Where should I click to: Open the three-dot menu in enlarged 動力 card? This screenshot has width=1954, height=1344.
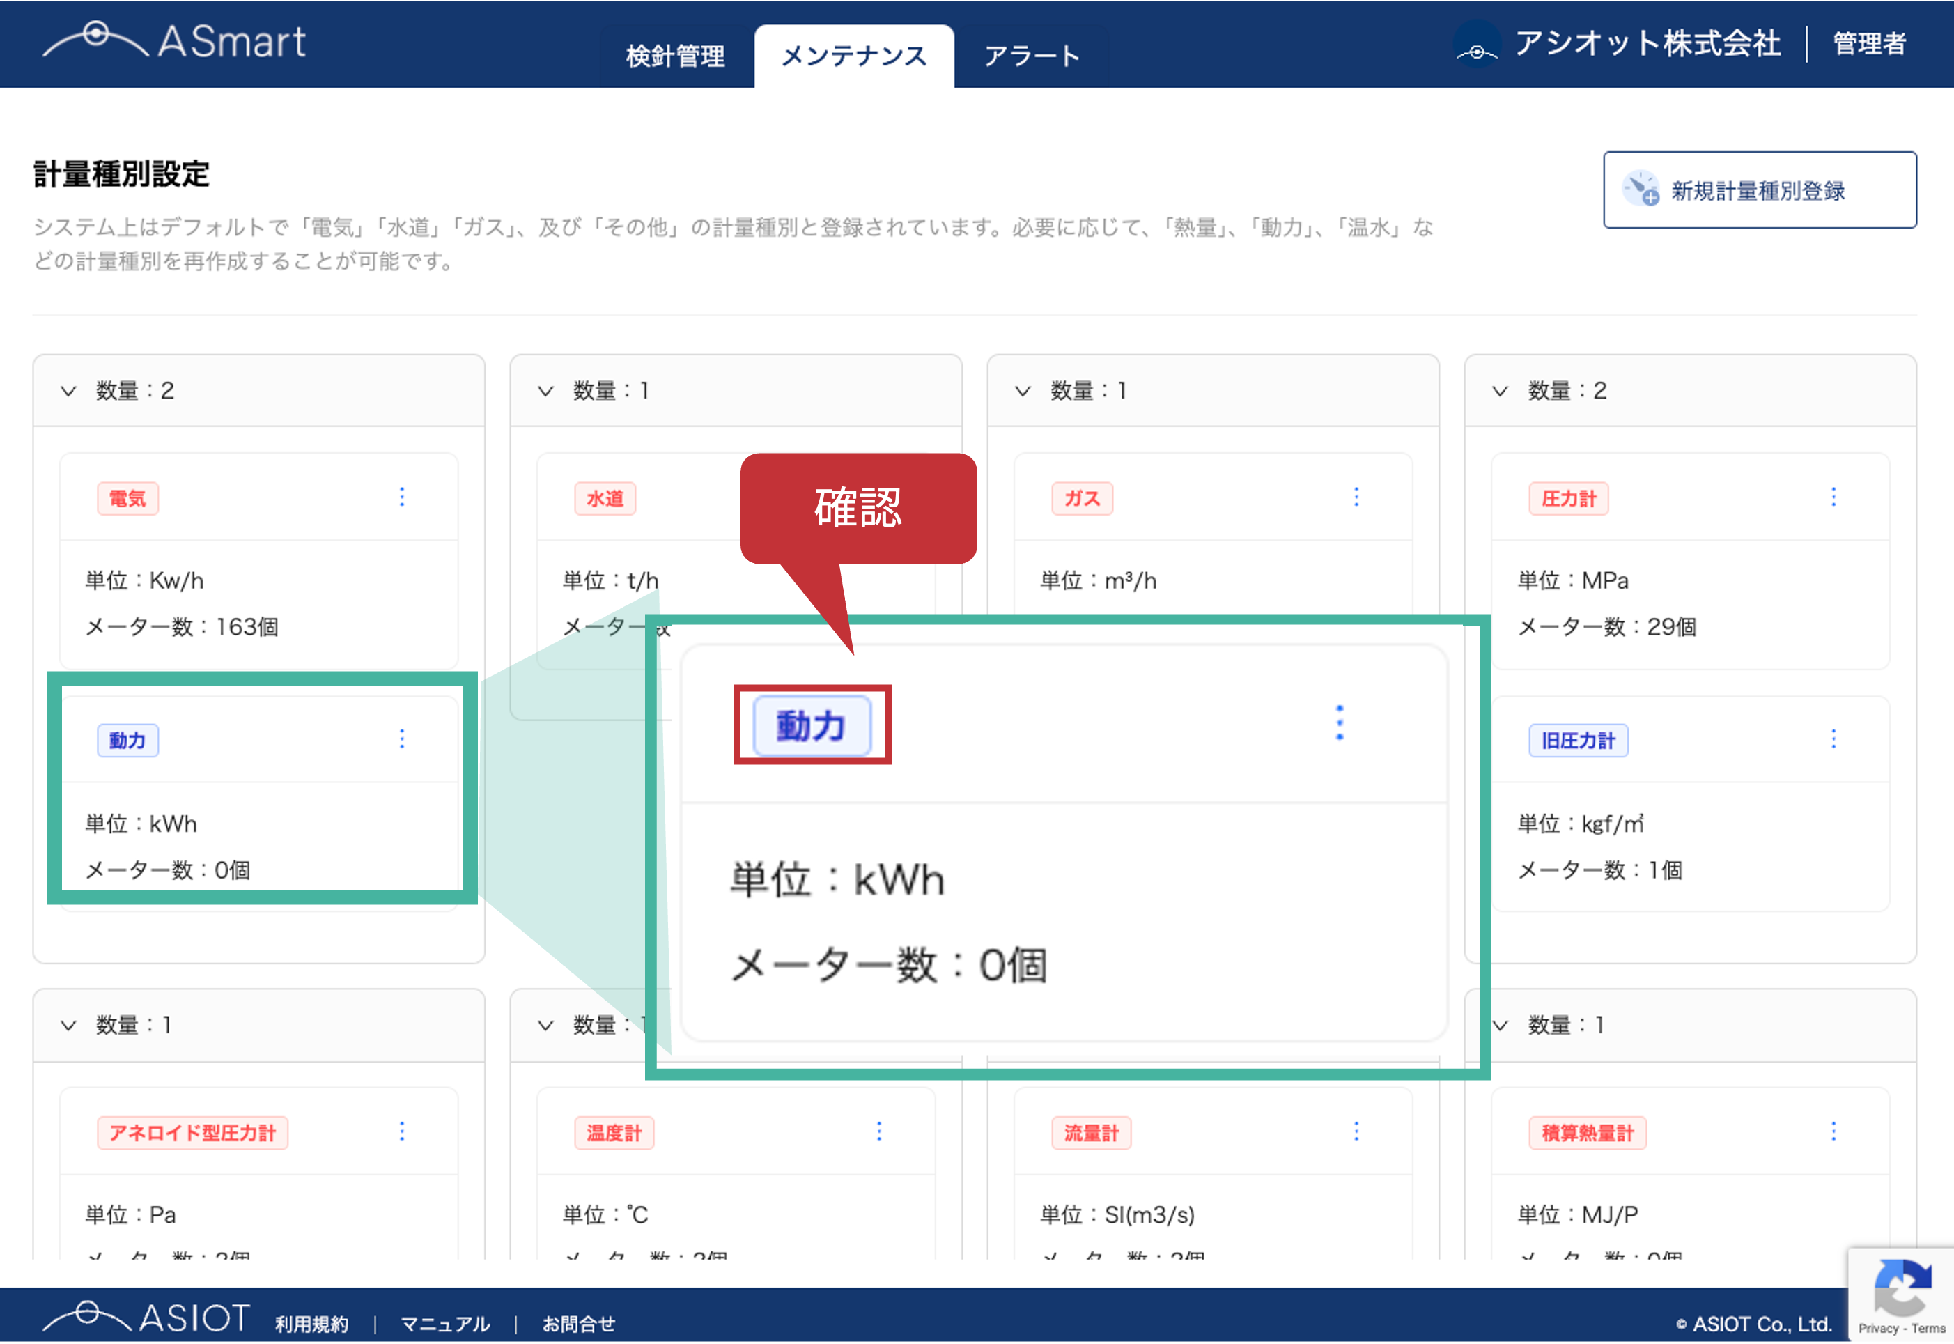1340,723
